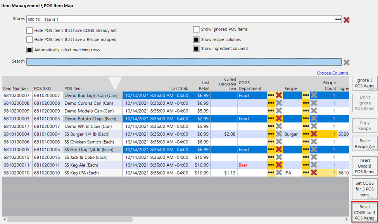The width and height of the screenshot is (378, 224).
Task: Open Recipe picker for Demo White Claw
Action: [x=306, y=126]
